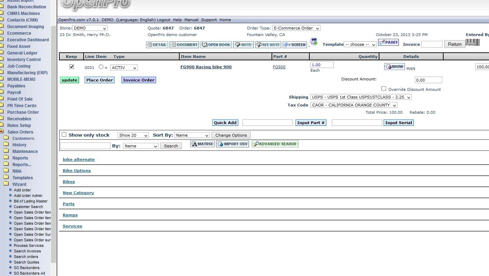Open the Manual menu item
The image size is (489, 276).
click(x=191, y=20)
